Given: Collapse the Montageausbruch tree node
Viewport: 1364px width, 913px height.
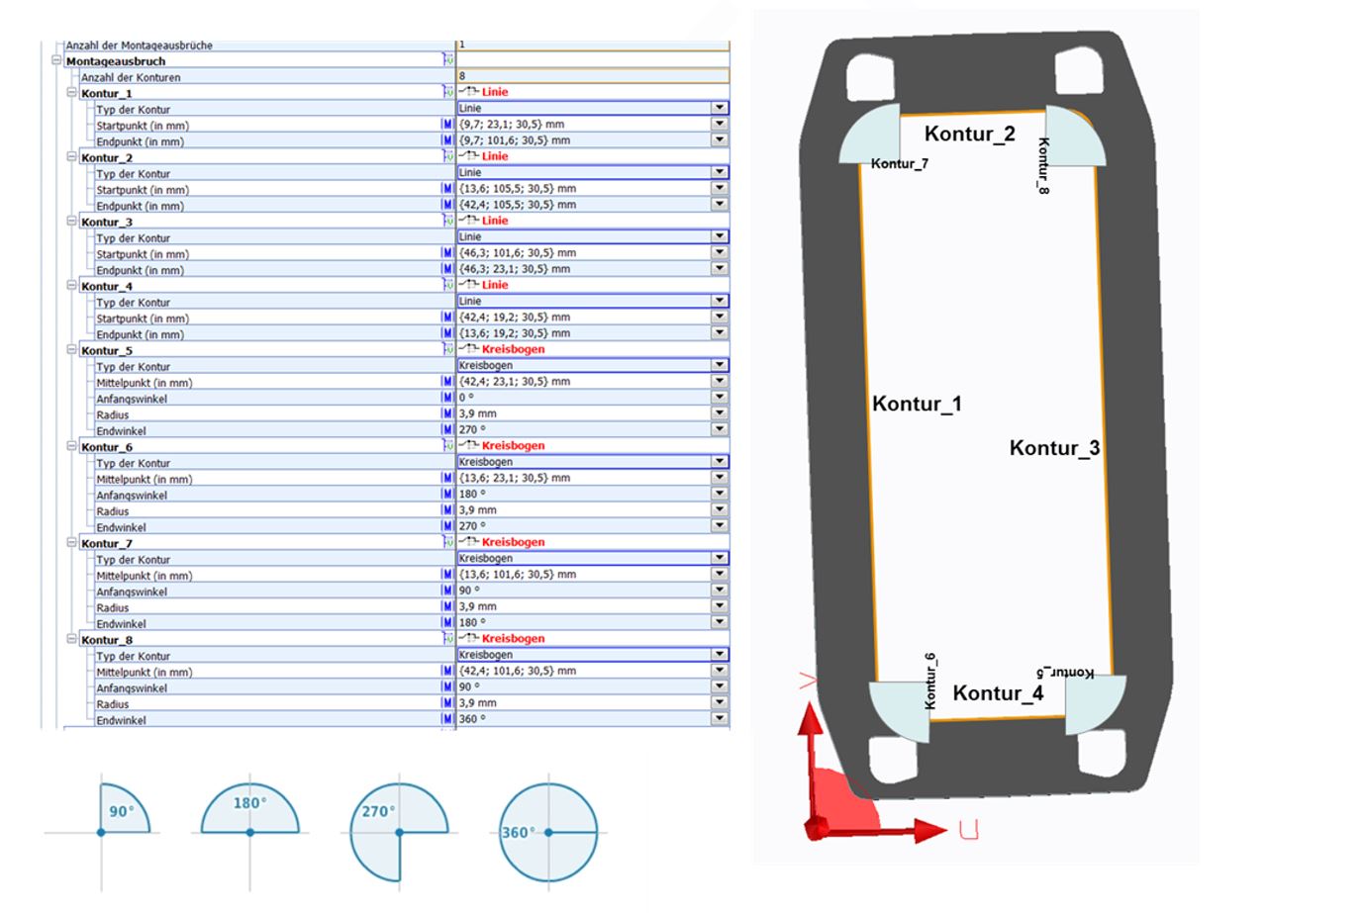Looking at the screenshot, I should (x=56, y=60).
